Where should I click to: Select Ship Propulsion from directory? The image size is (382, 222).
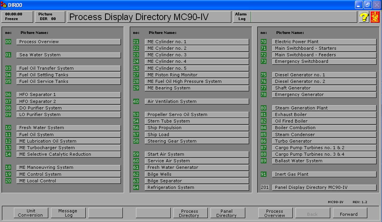click(197, 128)
